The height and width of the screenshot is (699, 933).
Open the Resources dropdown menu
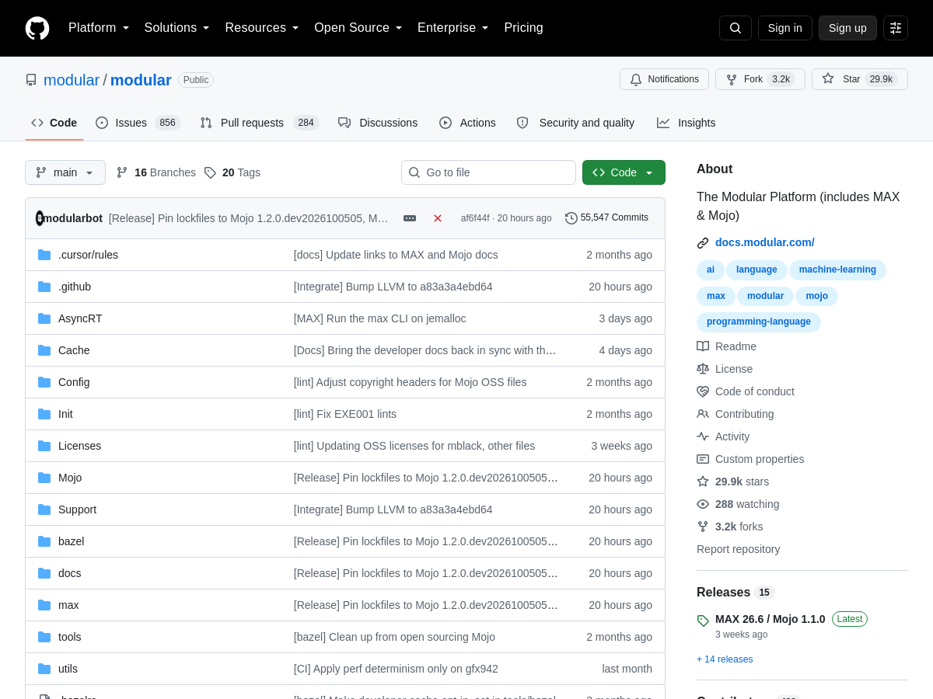pyautogui.click(x=262, y=28)
